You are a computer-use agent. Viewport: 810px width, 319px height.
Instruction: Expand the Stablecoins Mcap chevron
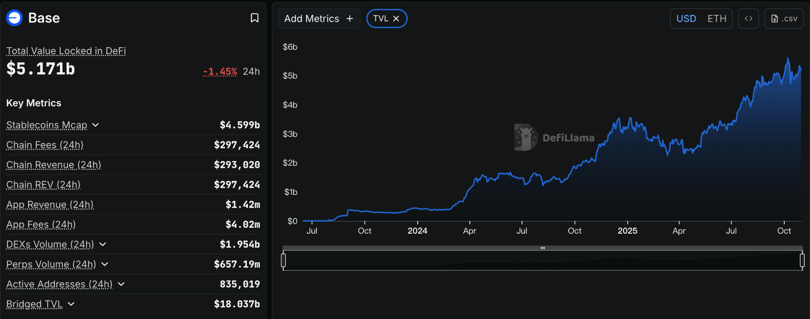pos(95,125)
